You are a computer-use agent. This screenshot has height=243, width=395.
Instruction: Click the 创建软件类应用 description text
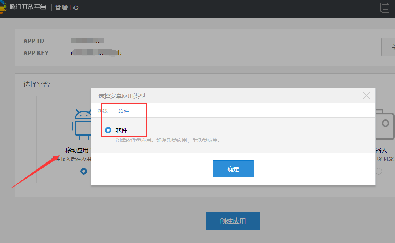168,140
